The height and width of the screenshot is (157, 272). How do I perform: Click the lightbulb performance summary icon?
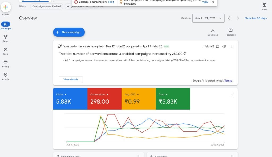(x=59, y=46)
